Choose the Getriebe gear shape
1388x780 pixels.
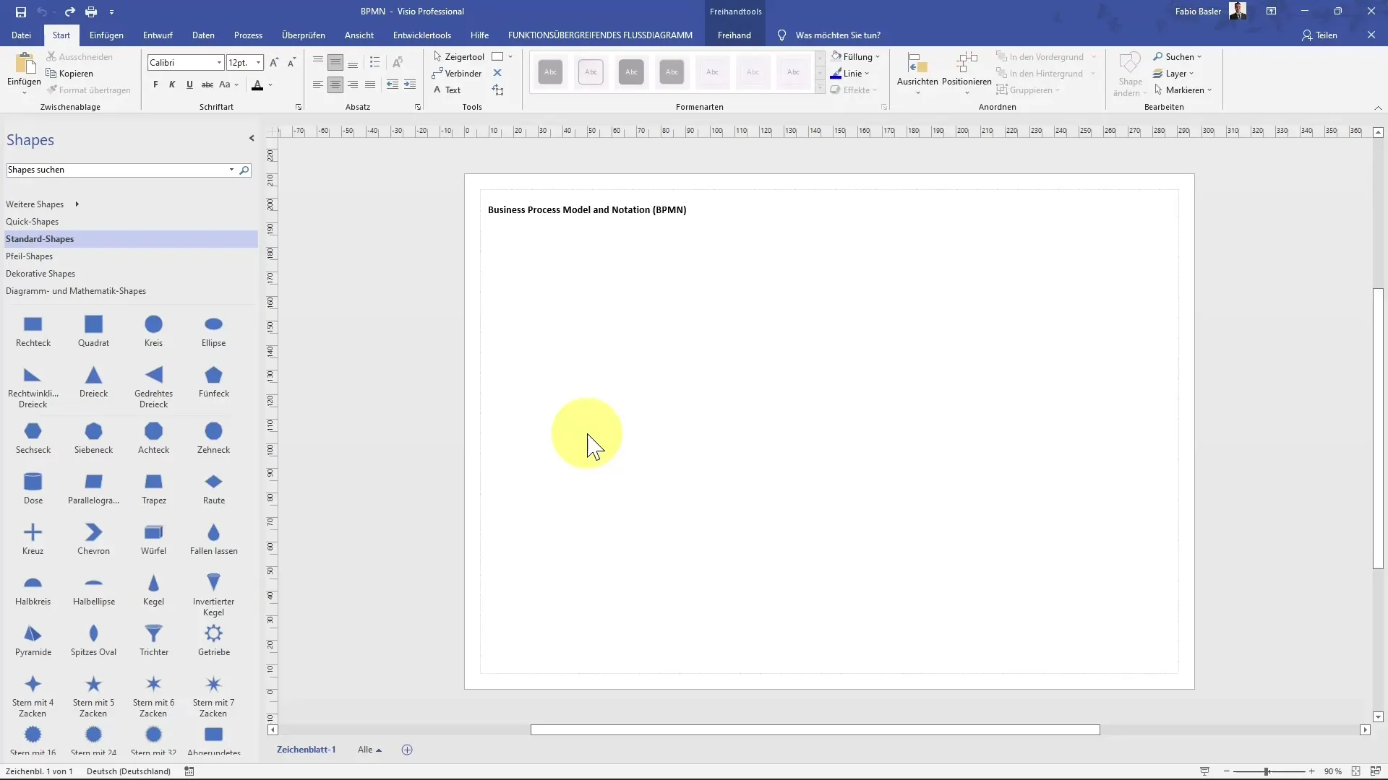[x=213, y=641]
